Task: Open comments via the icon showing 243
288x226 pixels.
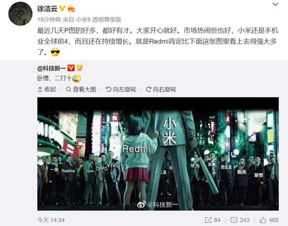Action: click(240, 220)
